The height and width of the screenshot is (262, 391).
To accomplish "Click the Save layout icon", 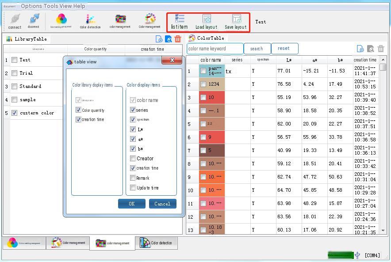I will [x=236, y=22].
